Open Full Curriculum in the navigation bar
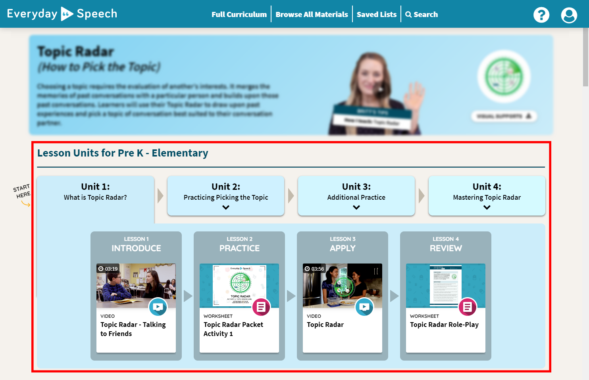The width and height of the screenshot is (589, 380). [239, 14]
